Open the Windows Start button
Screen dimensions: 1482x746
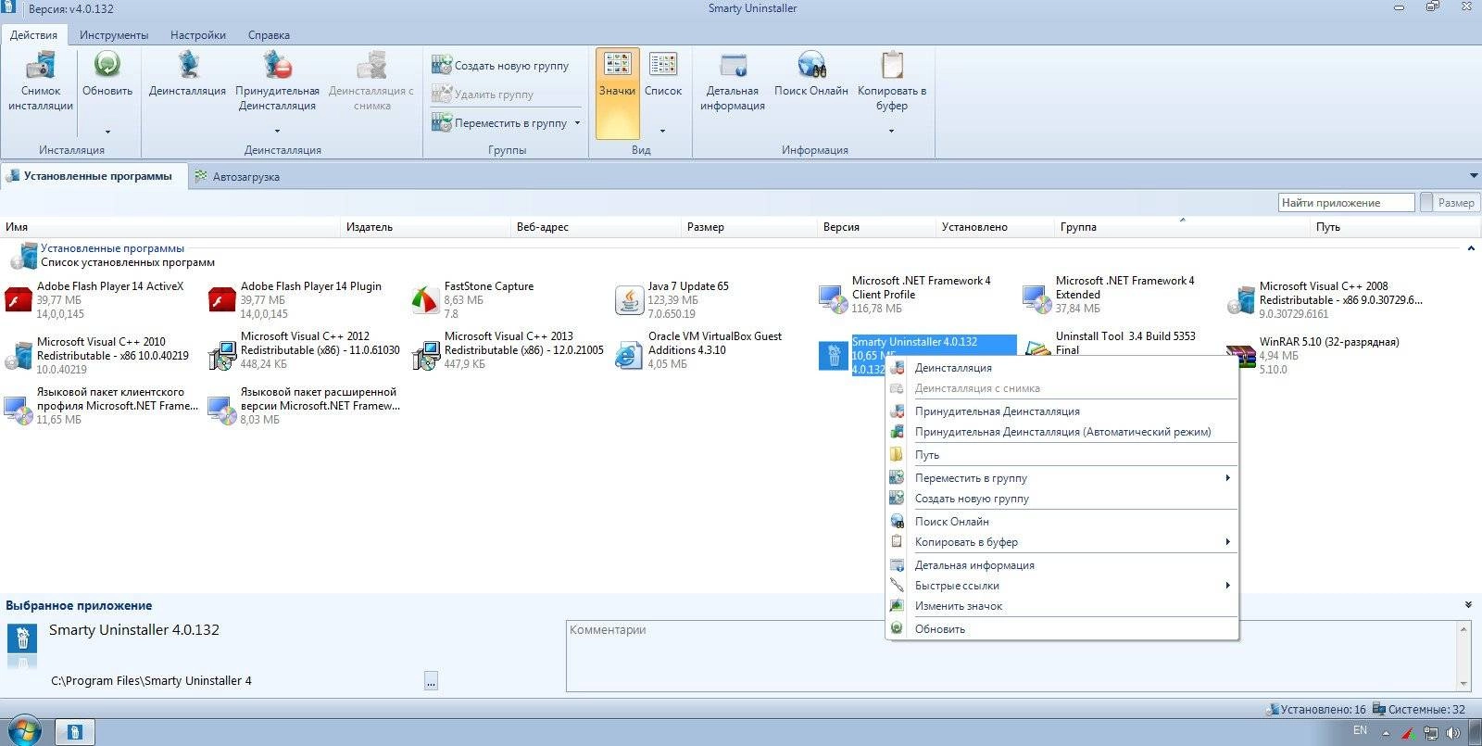(x=24, y=731)
